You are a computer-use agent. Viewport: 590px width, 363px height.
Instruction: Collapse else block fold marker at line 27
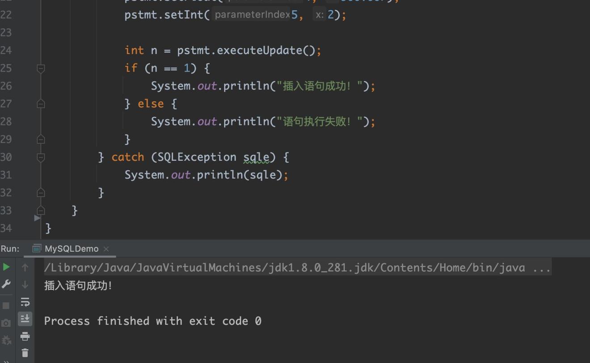pos(41,104)
